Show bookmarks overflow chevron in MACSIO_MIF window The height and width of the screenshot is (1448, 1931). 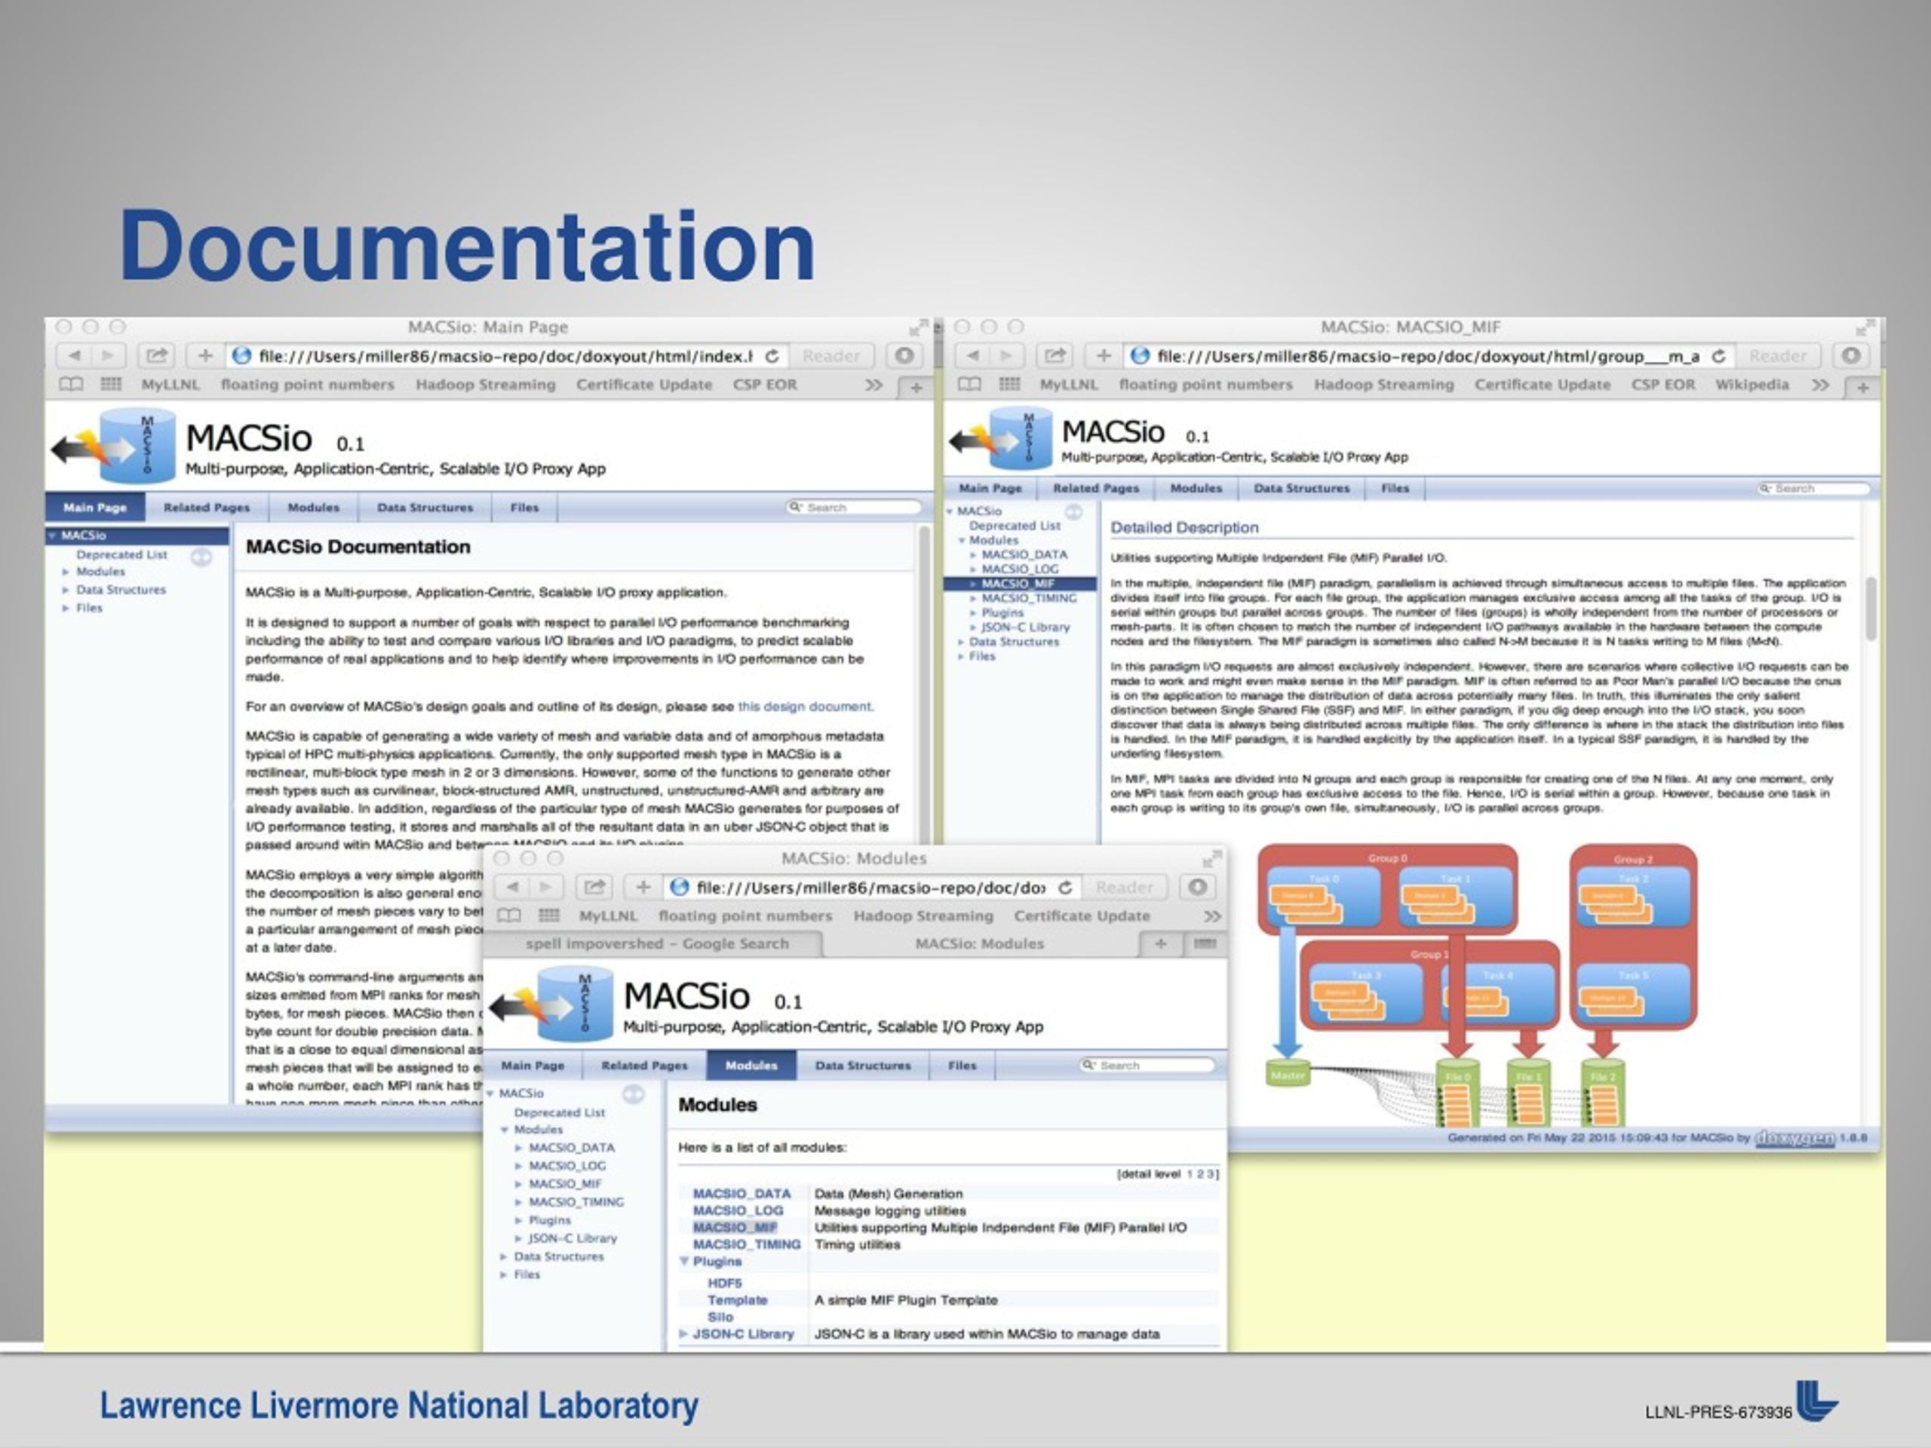coord(1819,385)
